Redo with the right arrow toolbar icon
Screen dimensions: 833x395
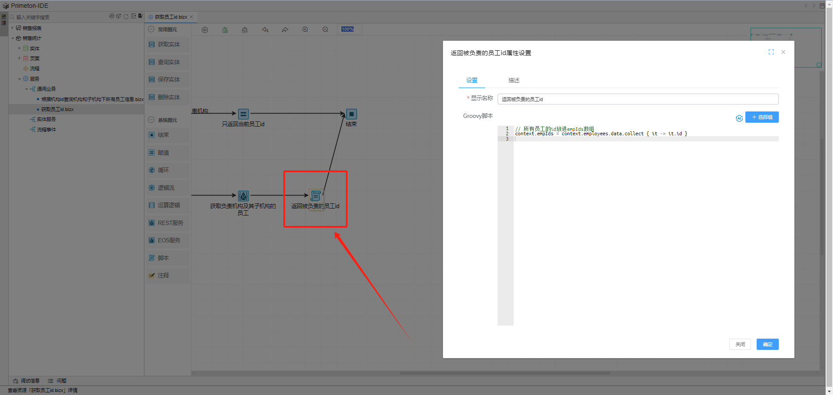[x=285, y=30]
